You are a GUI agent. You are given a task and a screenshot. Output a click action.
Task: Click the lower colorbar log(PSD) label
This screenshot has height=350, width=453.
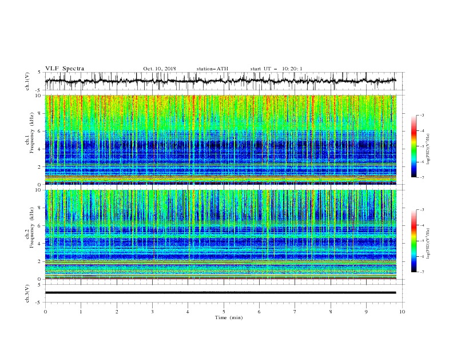(428, 243)
